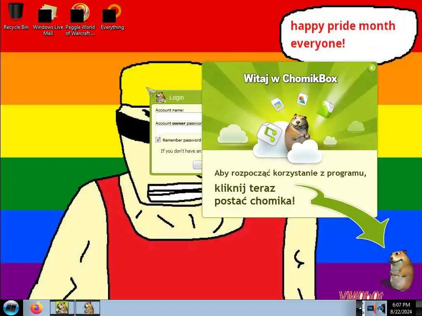Image resolution: width=422 pixels, height=316 pixels.
Task: Click the Windows Start orb
Action: tap(11, 308)
